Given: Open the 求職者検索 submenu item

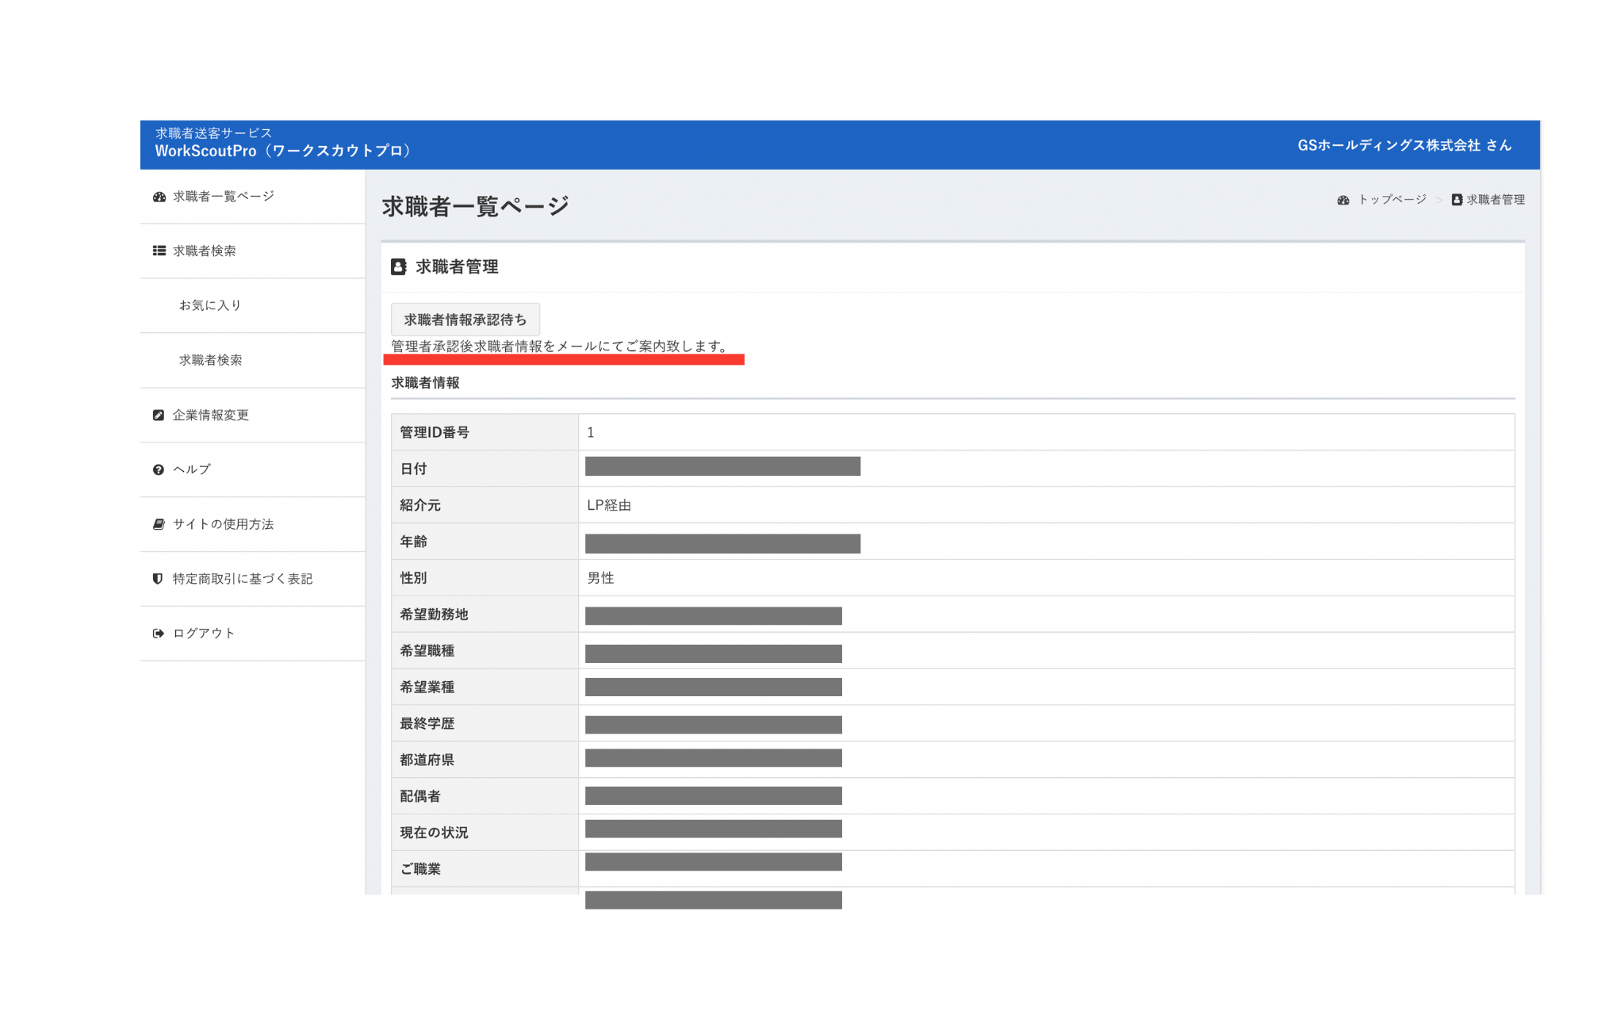Looking at the screenshot, I should [x=211, y=360].
